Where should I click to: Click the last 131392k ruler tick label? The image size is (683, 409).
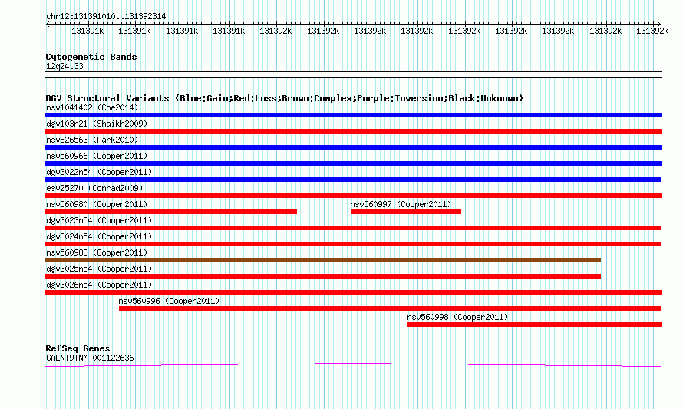coord(652,31)
